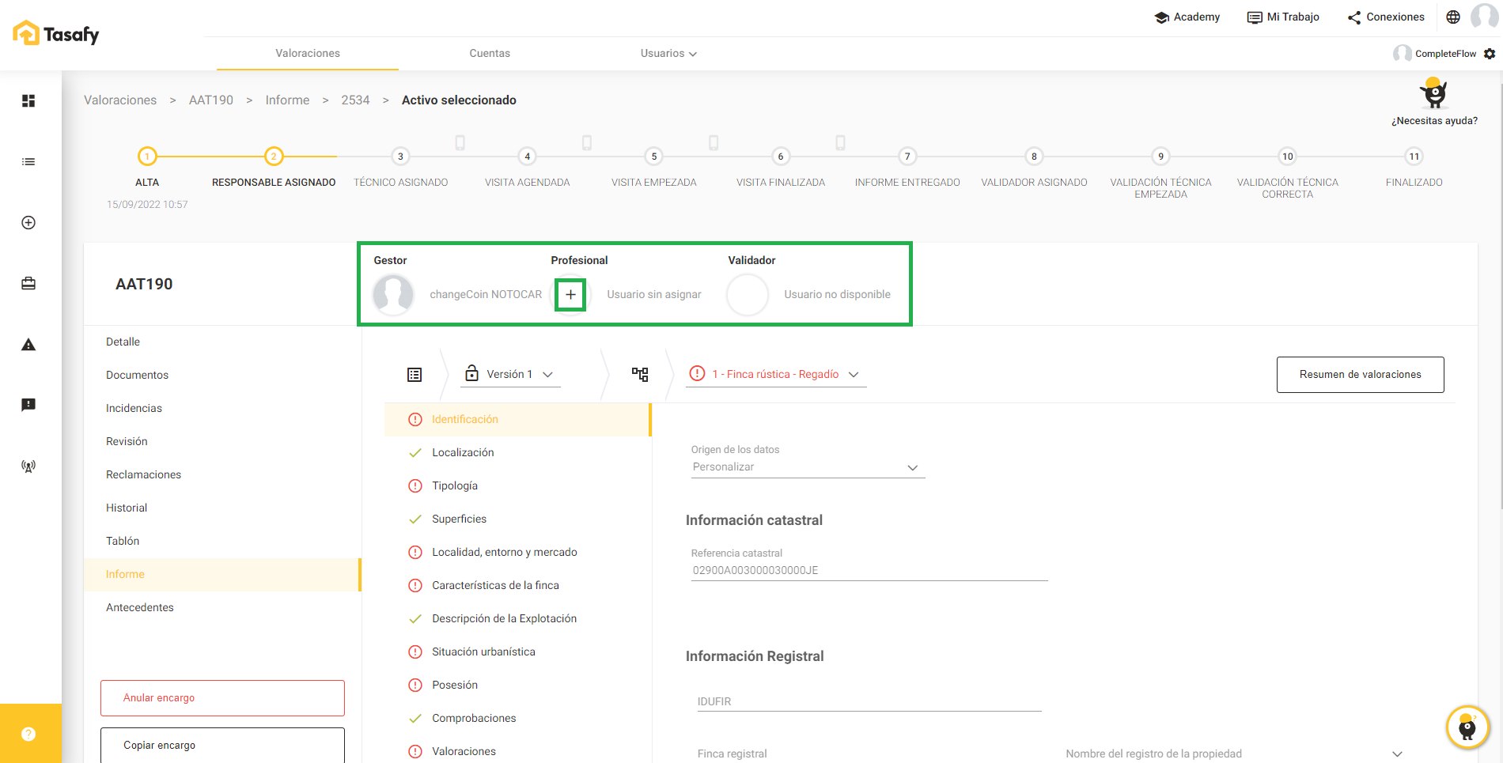The height and width of the screenshot is (763, 1503).
Task: Open the warning triangle icon in sidebar
Action: (x=28, y=345)
